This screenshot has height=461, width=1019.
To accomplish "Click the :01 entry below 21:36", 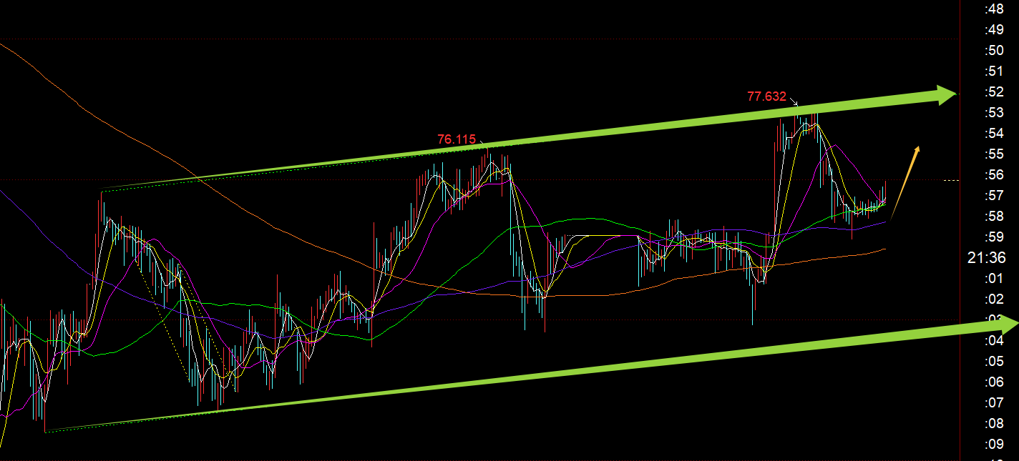I will 993,278.
